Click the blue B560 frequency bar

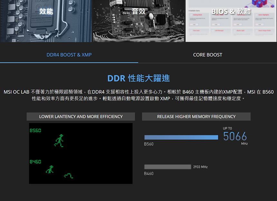coord(181,137)
